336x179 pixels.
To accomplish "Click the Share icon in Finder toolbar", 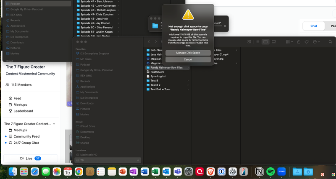I will click(299, 42).
